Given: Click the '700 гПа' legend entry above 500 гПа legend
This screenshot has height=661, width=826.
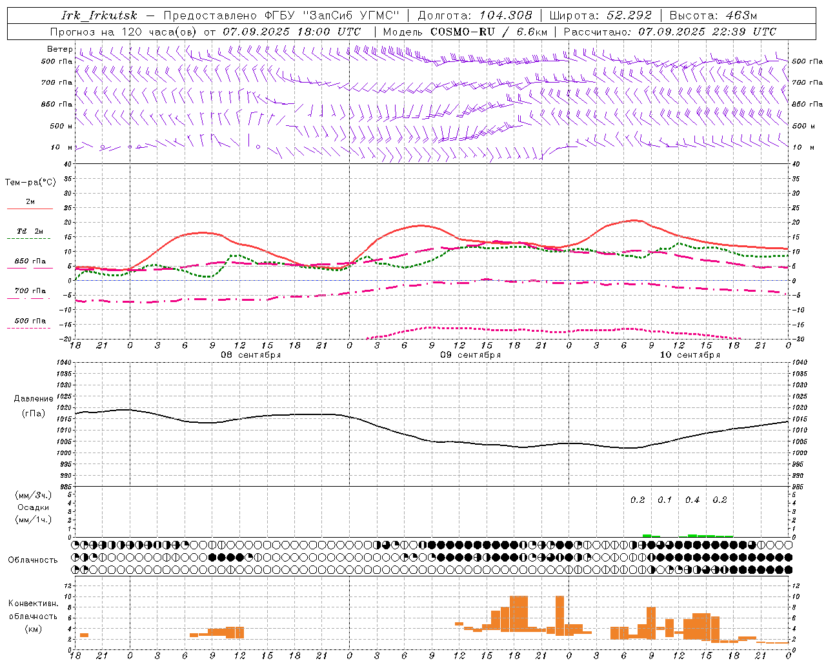Looking at the screenshot, I should coord(30,291).
